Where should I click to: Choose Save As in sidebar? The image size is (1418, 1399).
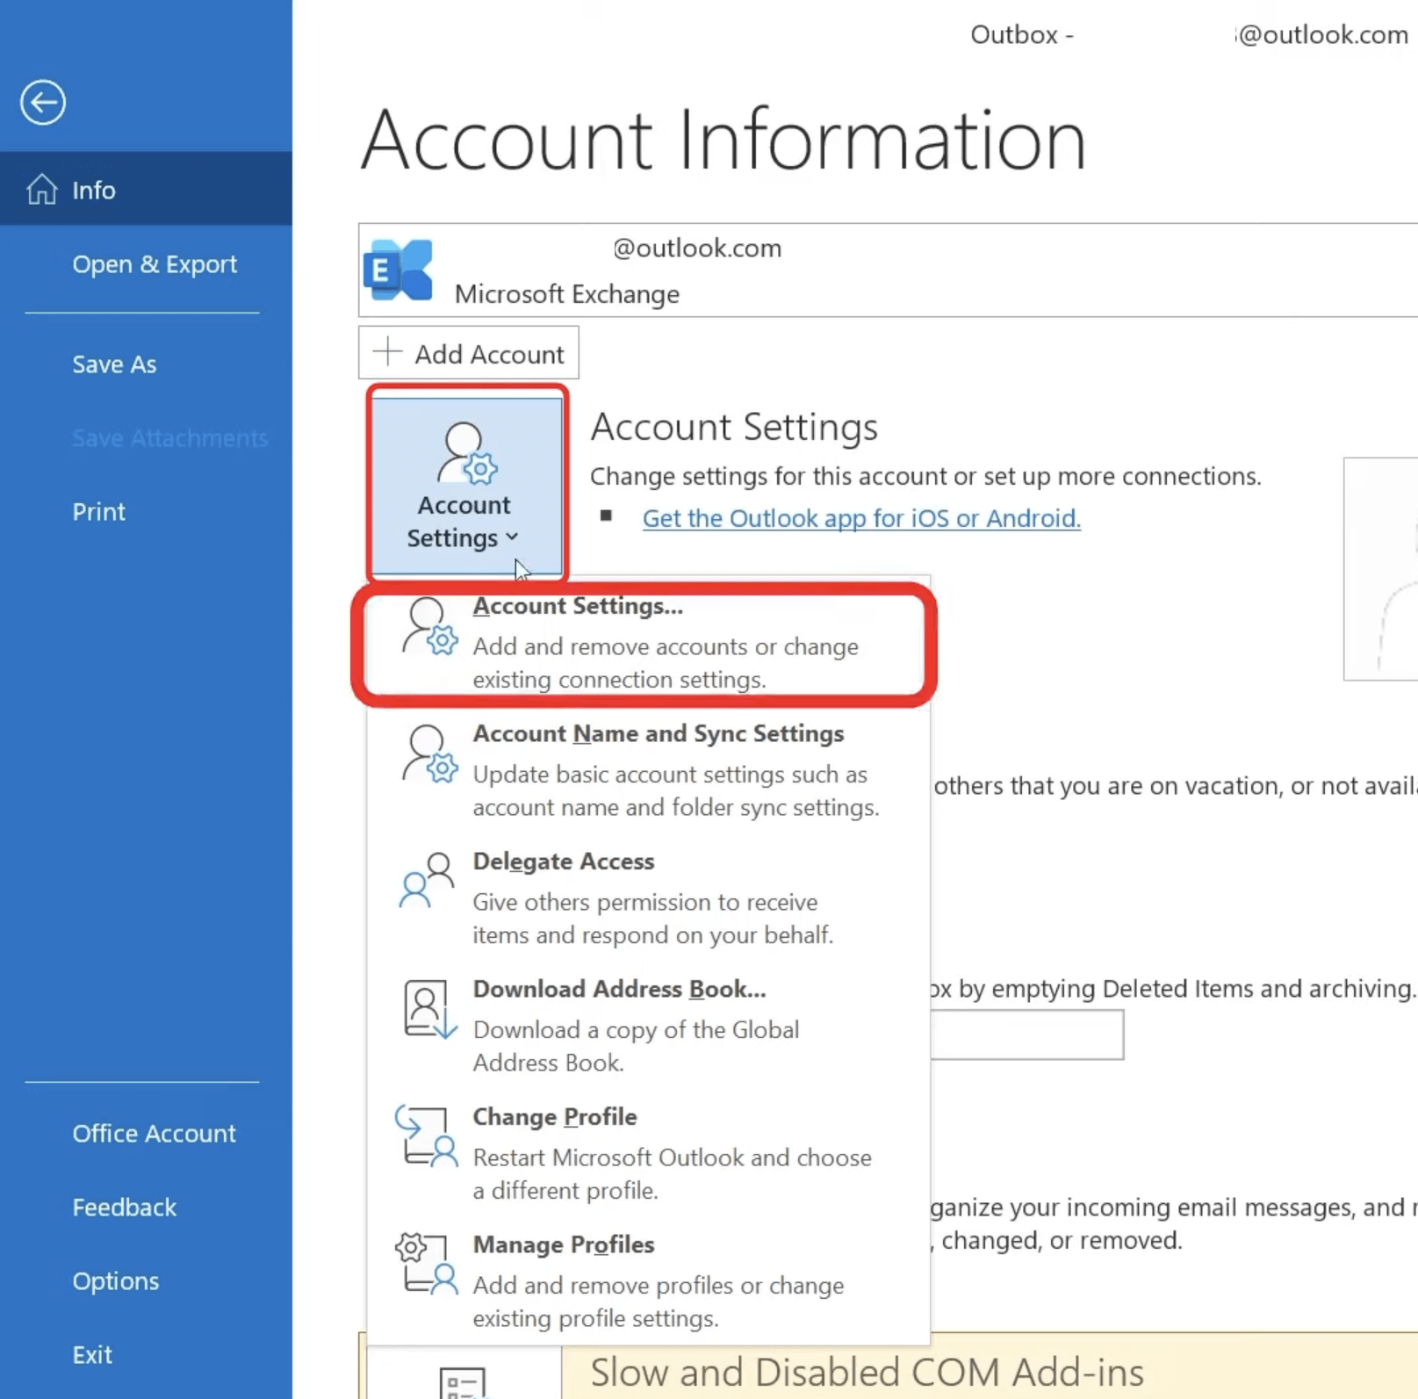click(x=114, y=364)
